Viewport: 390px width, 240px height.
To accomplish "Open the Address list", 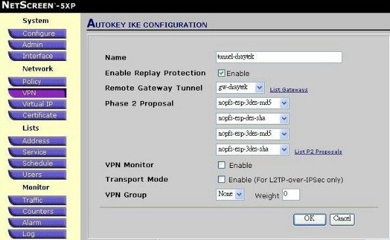I will (x=37, y=141).
